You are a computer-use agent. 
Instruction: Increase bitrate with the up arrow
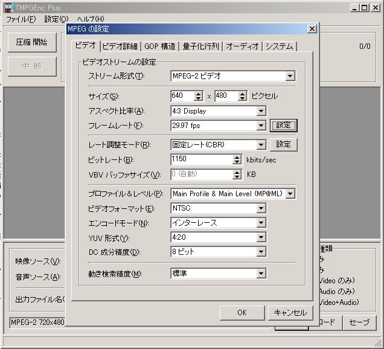(x=237, y=157)
